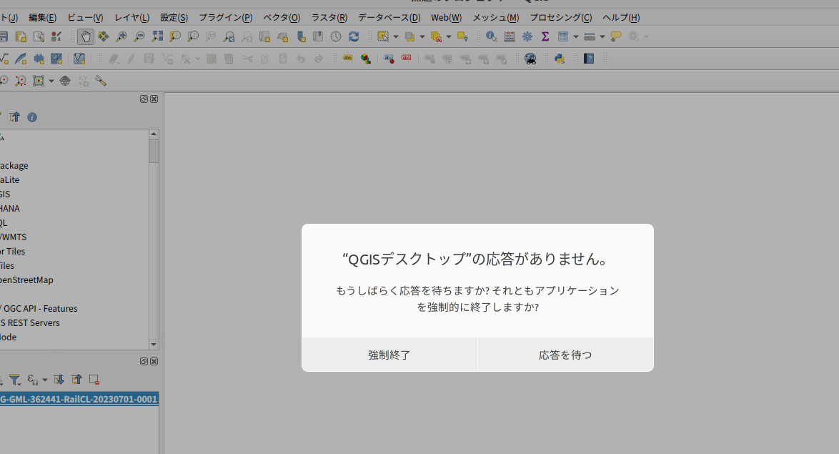This screenshot has width=839, height=454.
Task: Click New Mesh Layer icon
Action: [56, 59]
